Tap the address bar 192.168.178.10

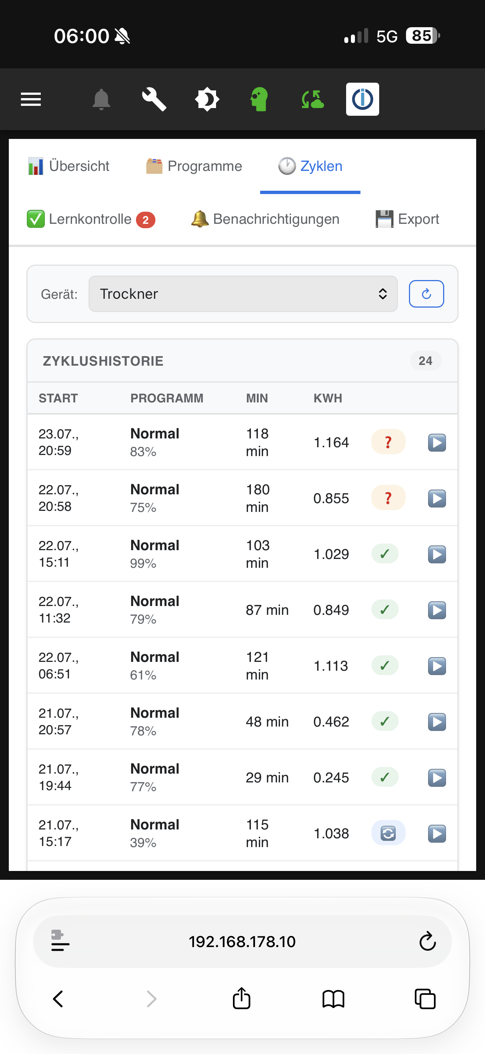tap(242, 942)
